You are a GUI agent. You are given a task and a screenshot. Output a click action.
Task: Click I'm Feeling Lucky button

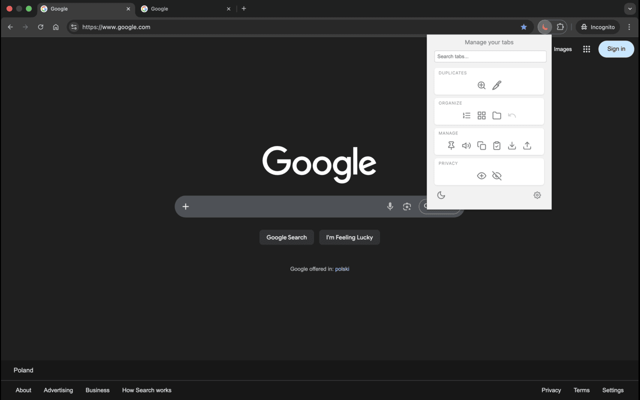click(x=349, y=237)
